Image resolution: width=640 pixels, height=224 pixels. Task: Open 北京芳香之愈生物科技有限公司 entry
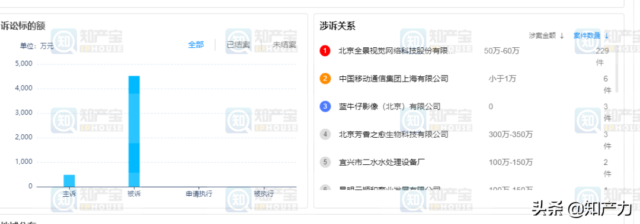(x=393, y=134)
